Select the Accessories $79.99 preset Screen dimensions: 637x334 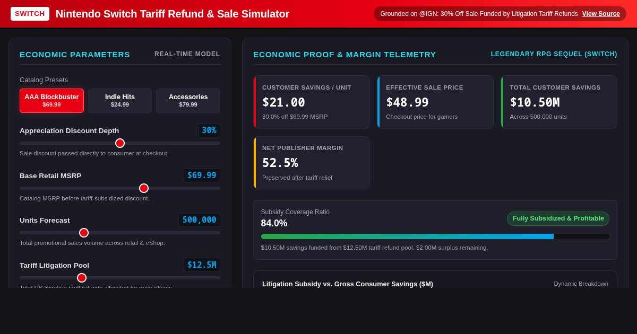tap(188, 101)
